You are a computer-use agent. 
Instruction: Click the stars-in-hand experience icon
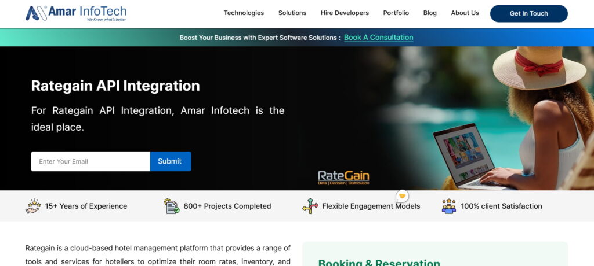[33, 206]
